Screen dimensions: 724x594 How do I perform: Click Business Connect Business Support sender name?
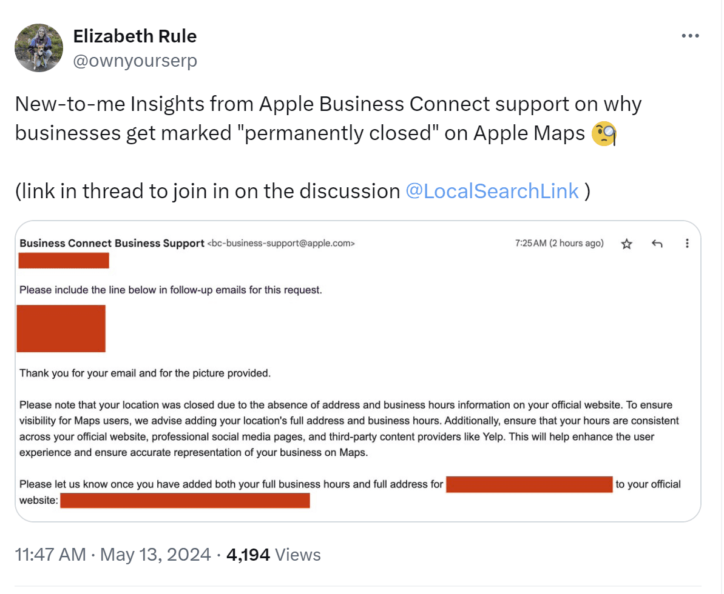[x=109, y=243]
